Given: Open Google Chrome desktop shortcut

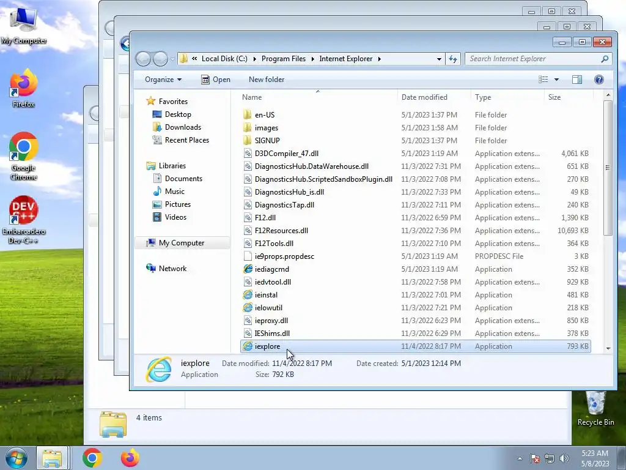Looking at the screenshot, I should 24,156.
